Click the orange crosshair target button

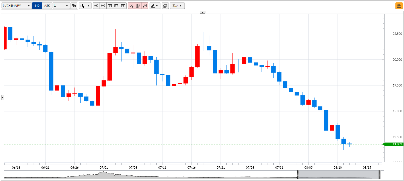pyautogui.click(x=399, y=6)
